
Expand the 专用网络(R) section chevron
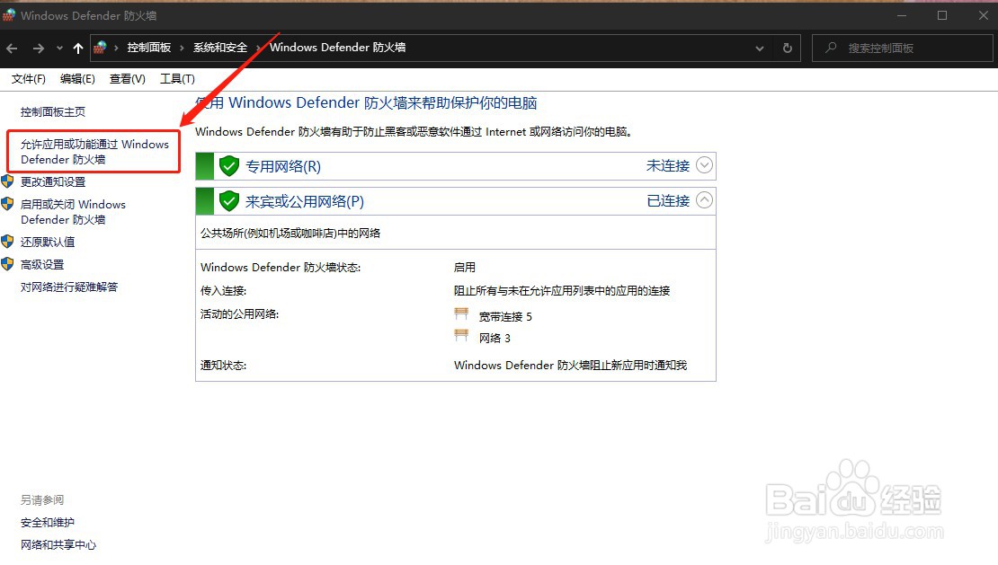pos(704,165)
